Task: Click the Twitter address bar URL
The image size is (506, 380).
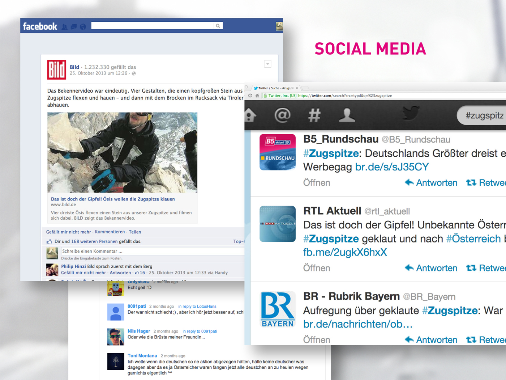Action: coord(344,96)
